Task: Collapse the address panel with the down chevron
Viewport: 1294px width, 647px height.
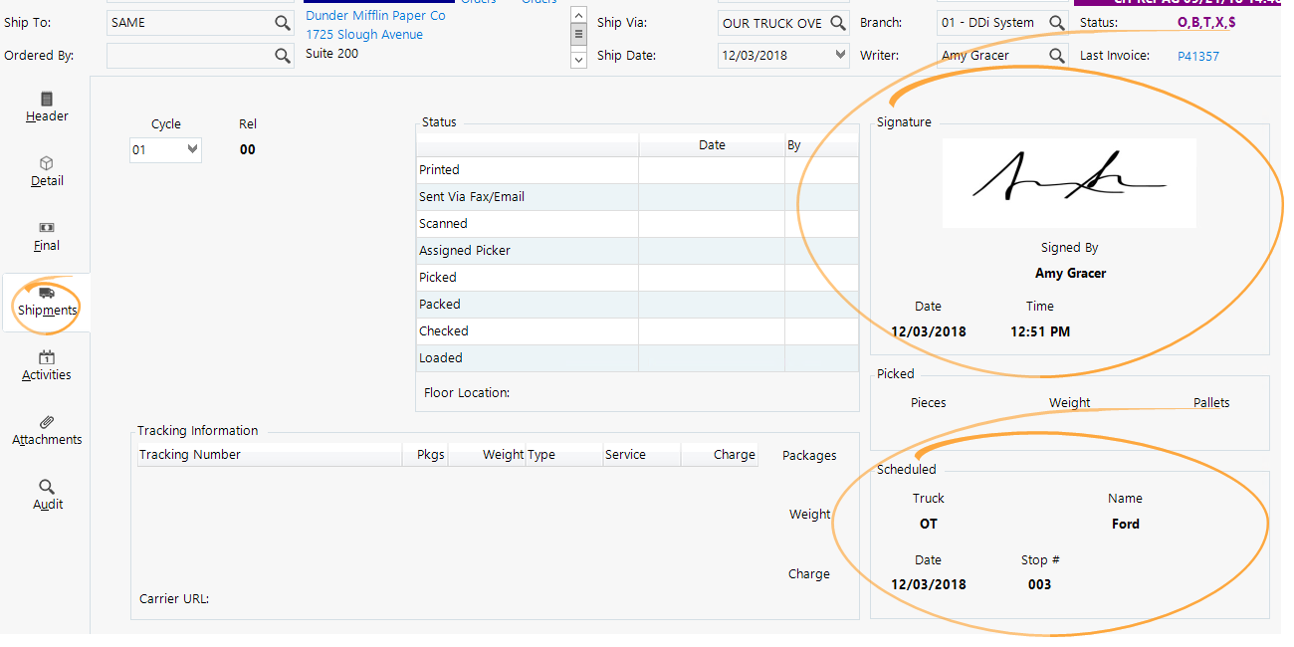Action: (578, 60)
